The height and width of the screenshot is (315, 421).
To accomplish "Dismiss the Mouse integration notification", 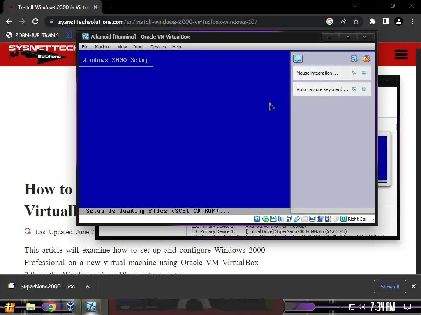I will click(x=364, y=73).
